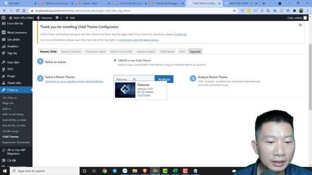This screenshot has width=312, height=175.
Task: Open Telegram from the taskbar
Action: click(x=115, y=171)
